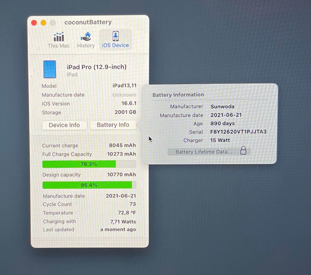Click the Design capacity value 10770 mAh
The height and width of the screenshot is (275, 311).
(x=121, y=175)
